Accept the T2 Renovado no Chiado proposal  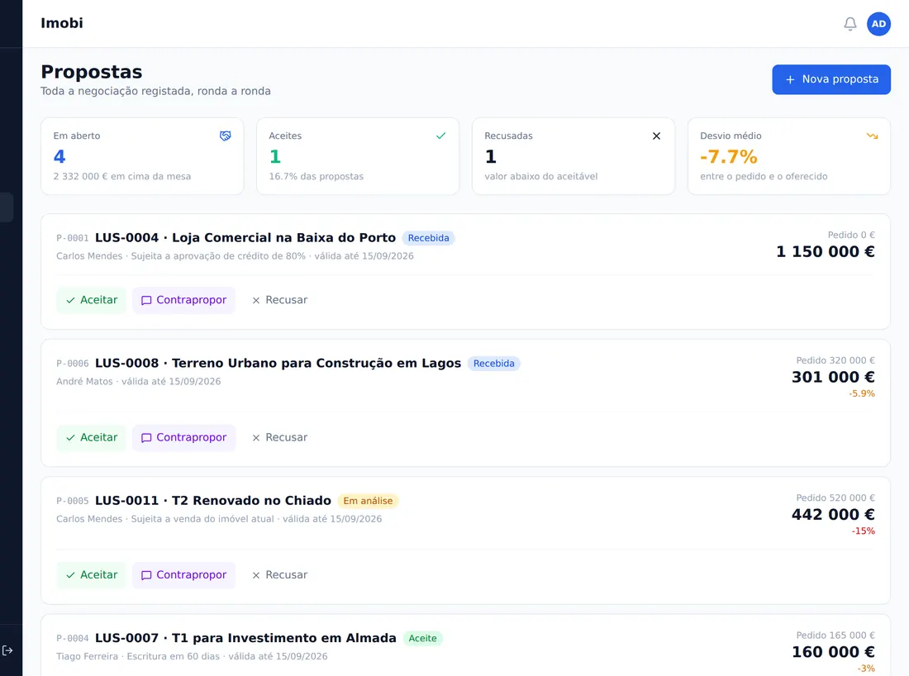pos(91,575)
